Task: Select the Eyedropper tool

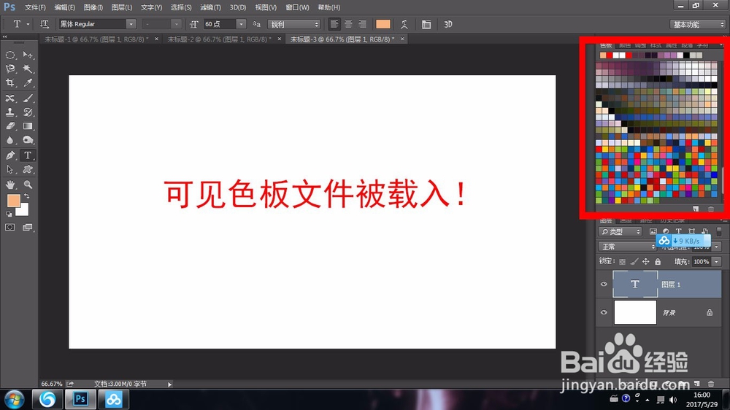Action: coord(28,83)
